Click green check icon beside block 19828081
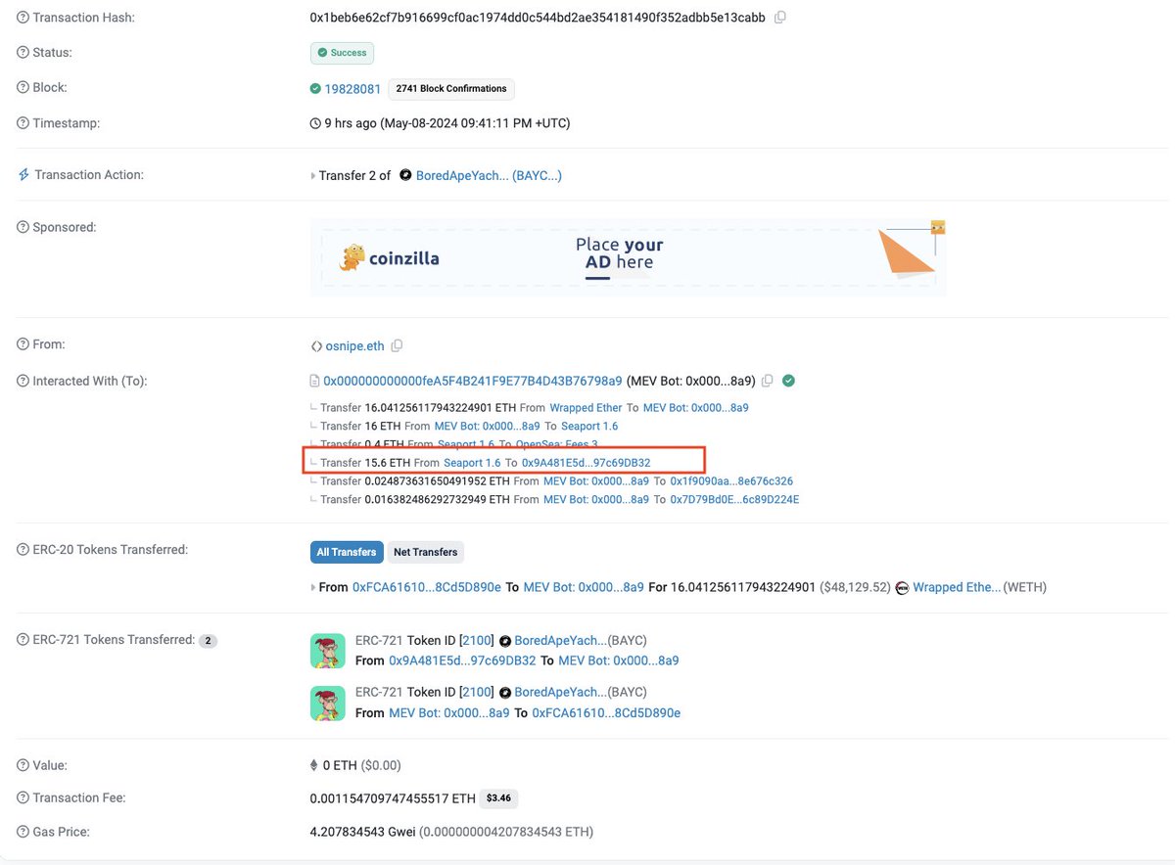Image resolution: width=1175 pixels, height=865 pixels. [x=315, y=88]
